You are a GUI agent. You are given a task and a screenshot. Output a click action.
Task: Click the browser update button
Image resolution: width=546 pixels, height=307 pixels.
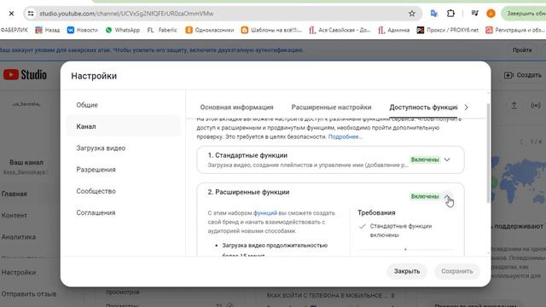(x=525, y=14)
